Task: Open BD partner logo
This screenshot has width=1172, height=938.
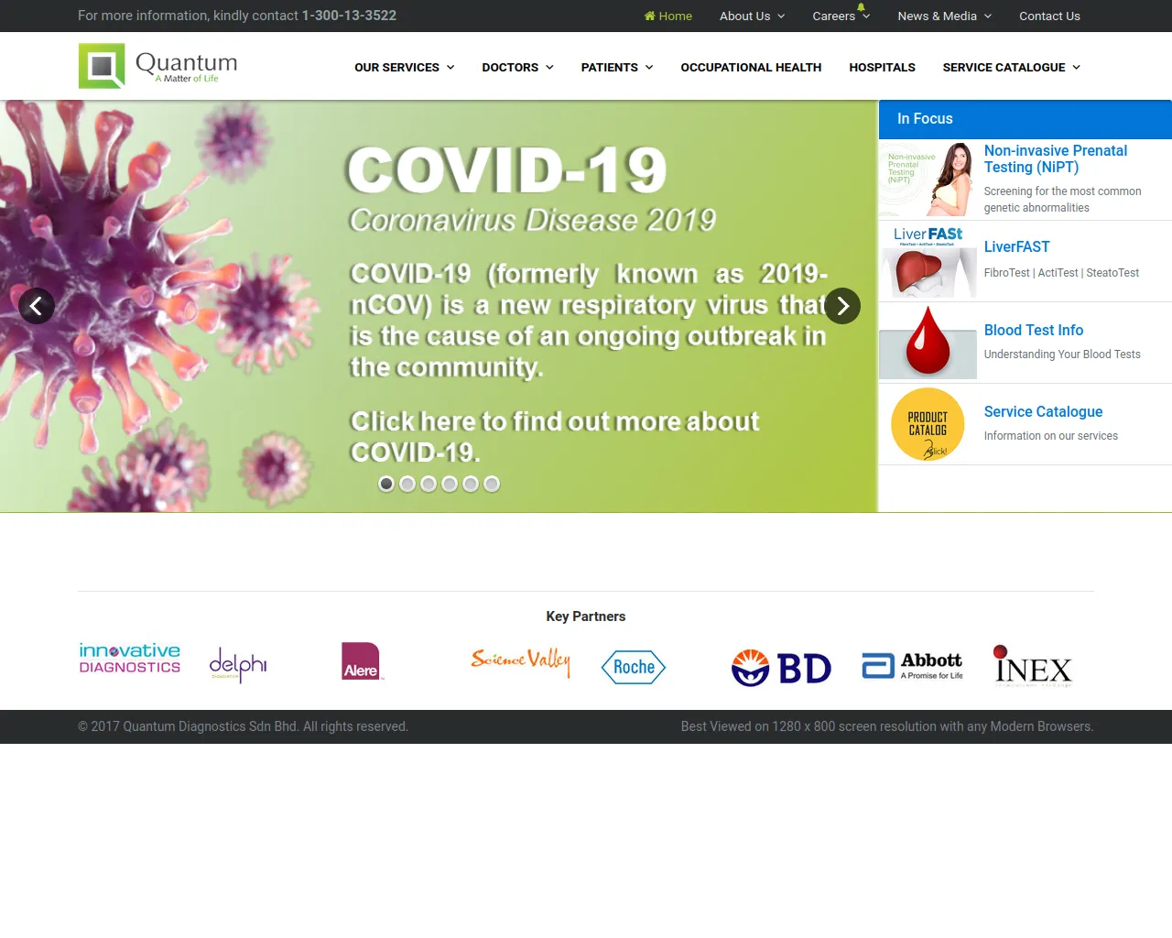Action: pyautogui.click(x=781, y=668)
